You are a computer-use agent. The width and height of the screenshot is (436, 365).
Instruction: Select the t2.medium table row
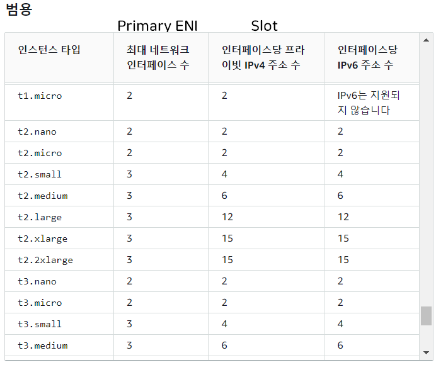(x=212, y=196)
